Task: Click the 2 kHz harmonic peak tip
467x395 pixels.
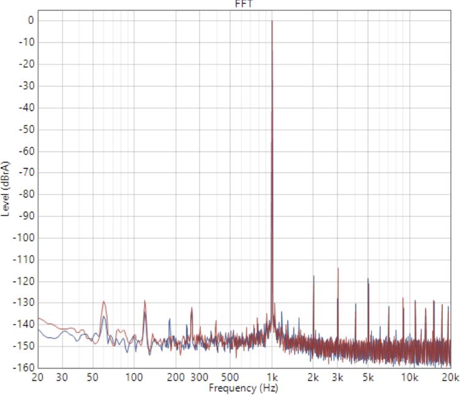Action: [x=313, y=276]
